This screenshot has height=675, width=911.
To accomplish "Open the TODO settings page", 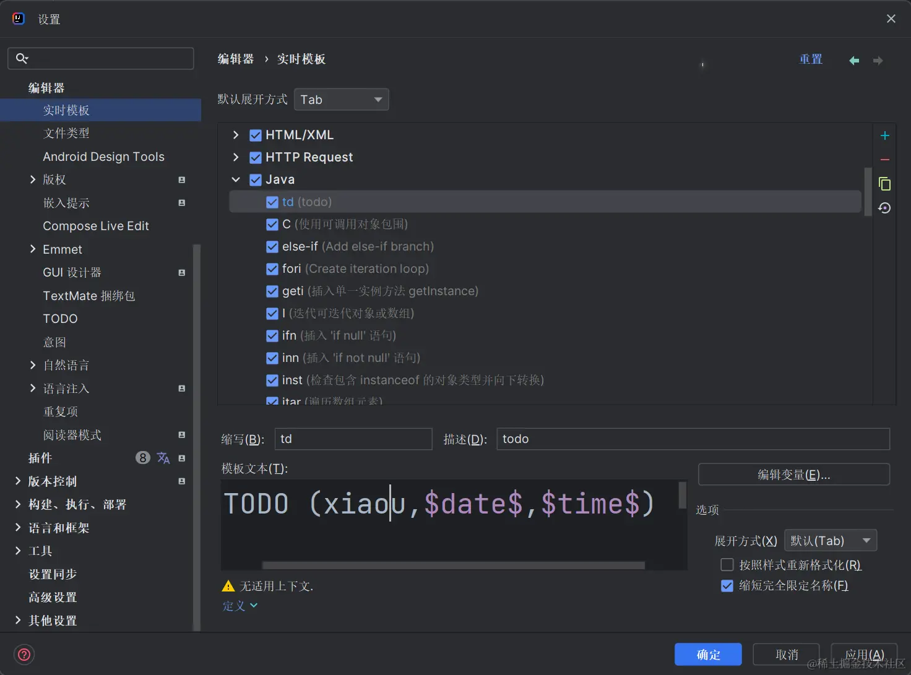I will [60, 319].
